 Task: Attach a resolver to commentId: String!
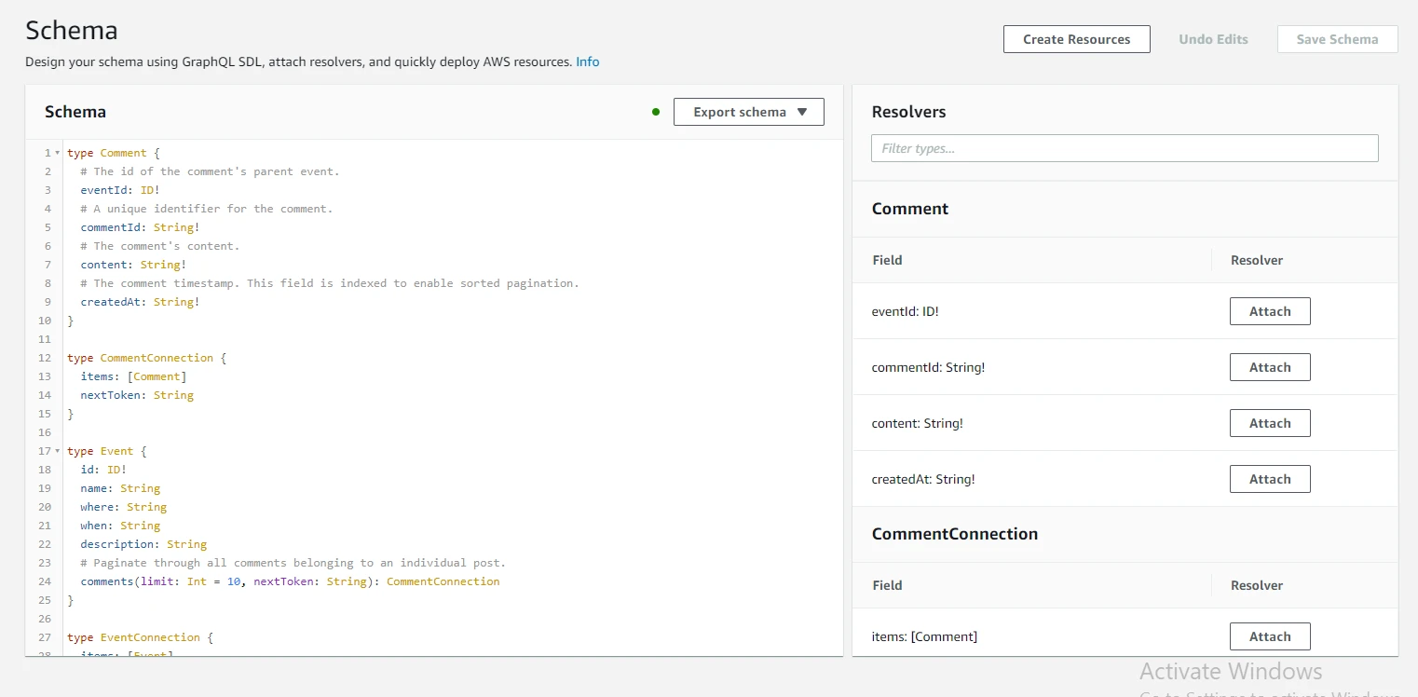click(x=1269, y=367)
